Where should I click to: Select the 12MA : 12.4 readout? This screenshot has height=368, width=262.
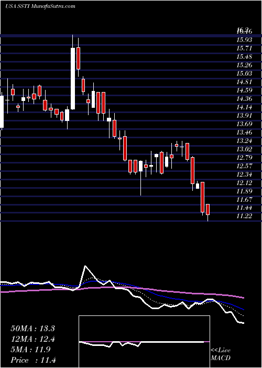(32, 339)
